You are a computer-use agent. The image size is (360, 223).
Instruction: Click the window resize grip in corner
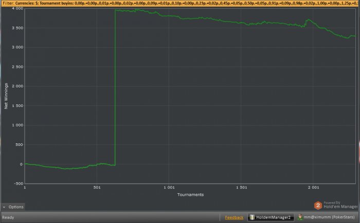tap(357, 220)
